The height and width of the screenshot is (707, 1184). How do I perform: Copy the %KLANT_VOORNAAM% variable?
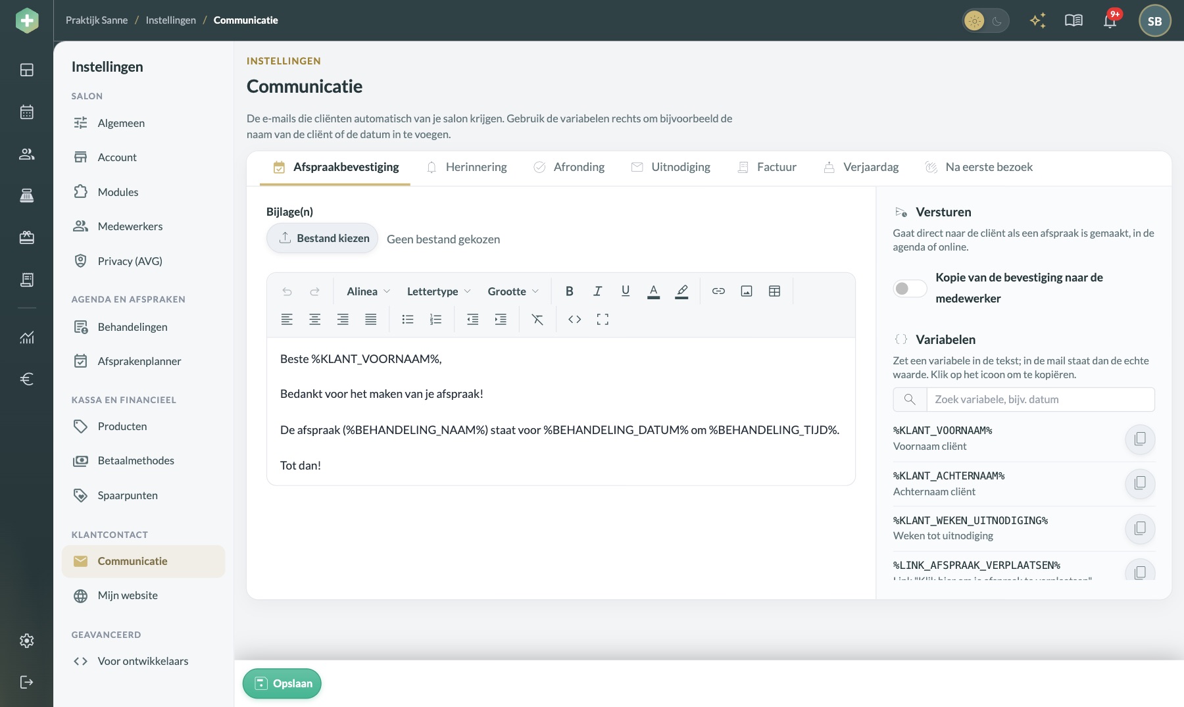(1140, 439)
